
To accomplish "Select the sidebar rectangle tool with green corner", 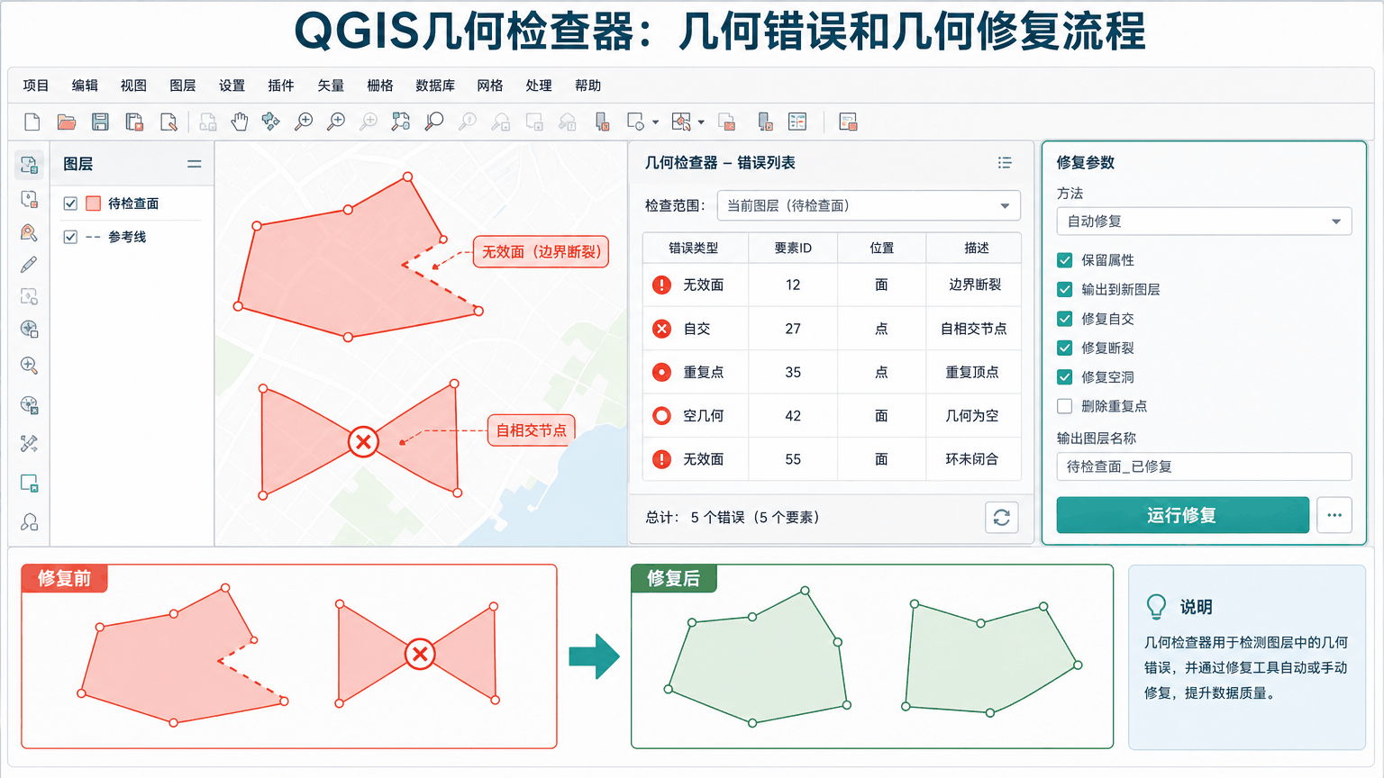I will 29,484.
